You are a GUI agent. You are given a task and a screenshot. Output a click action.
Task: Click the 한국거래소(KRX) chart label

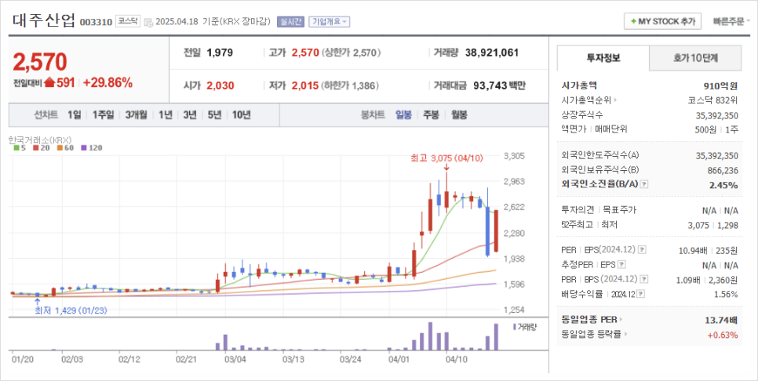click(x=40, y=140)
